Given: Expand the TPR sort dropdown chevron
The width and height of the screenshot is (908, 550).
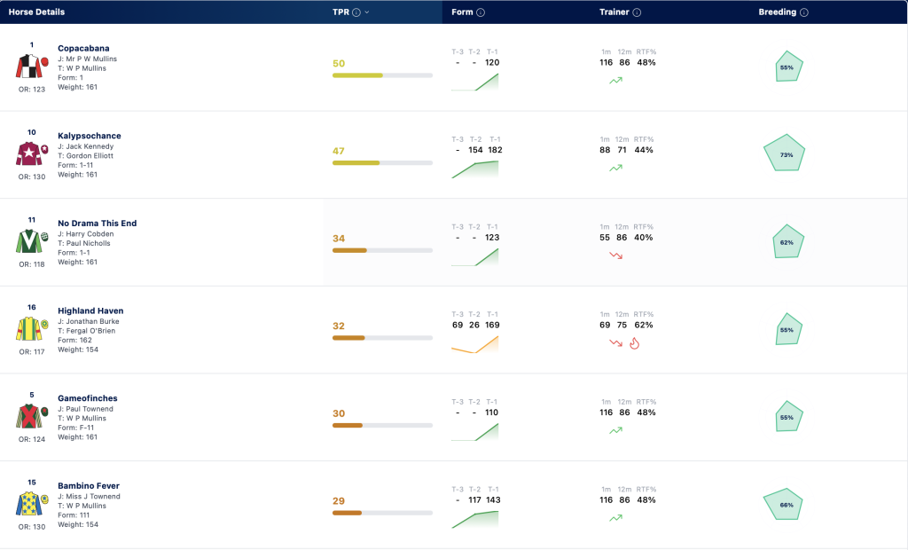Looking at the screenshot, I should pos(366,12).
